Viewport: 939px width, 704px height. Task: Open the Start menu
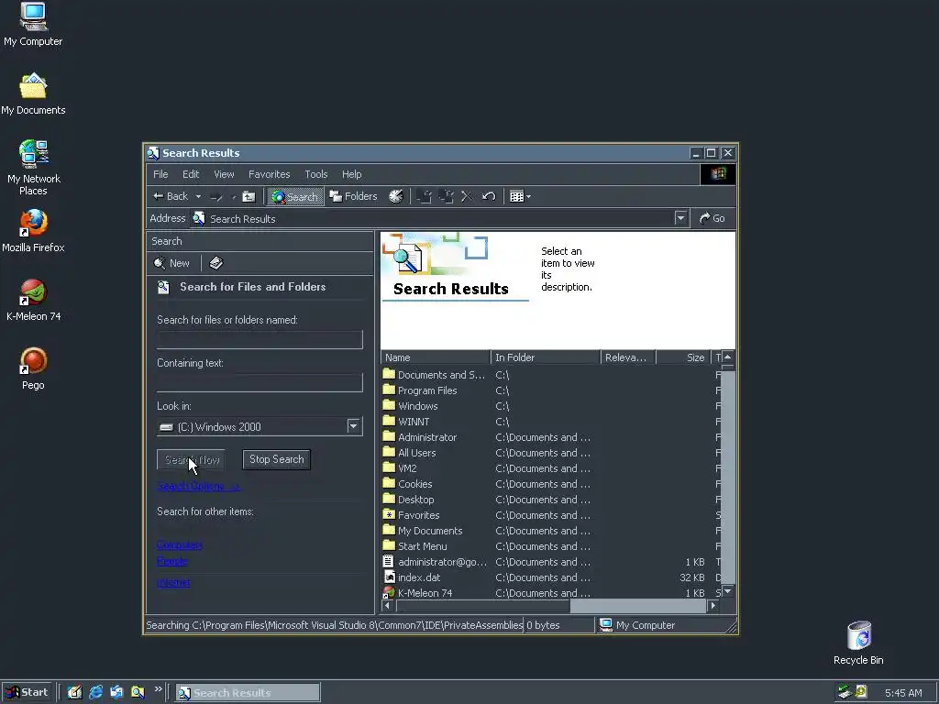pyautogui.click(x=28, y=693)
